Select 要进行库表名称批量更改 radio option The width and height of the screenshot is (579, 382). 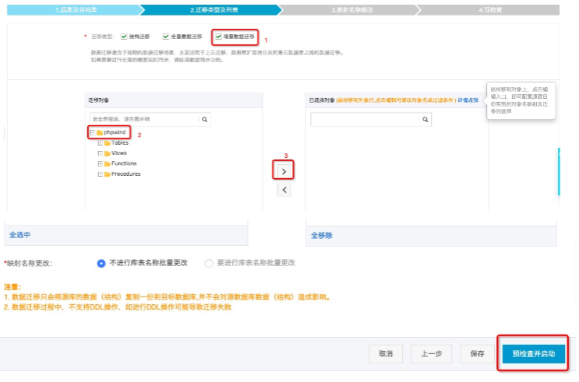click(209, 263)
